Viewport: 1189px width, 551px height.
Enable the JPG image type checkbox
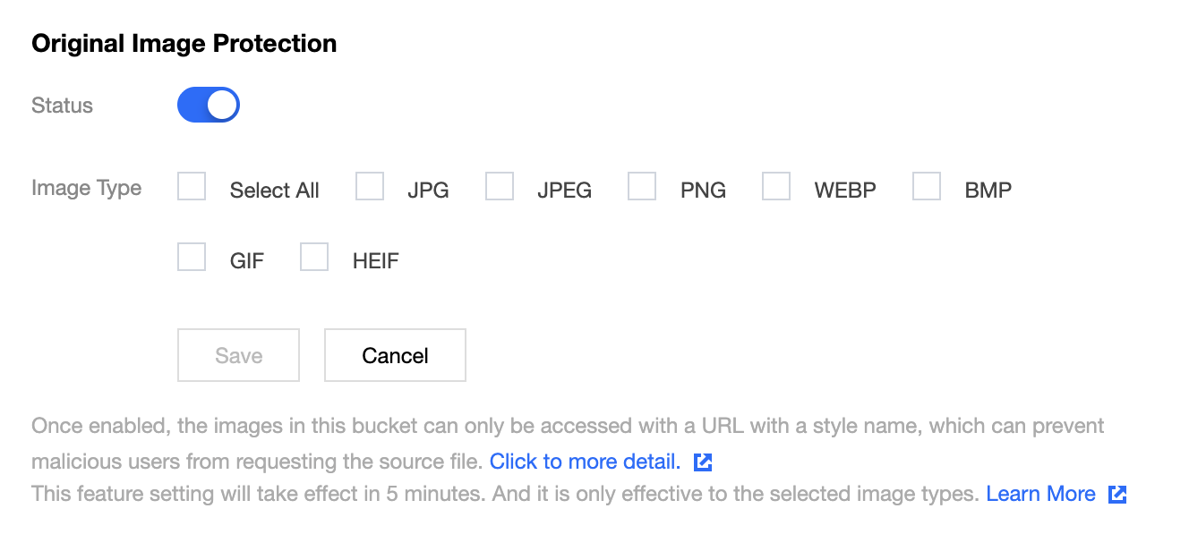click(x=370, y=187)
